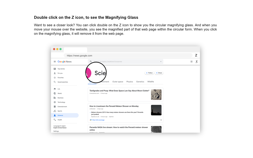Open the Perseids NASA live stream article
Image resolution: width=253 pixels, height=158 pixels.
point(119,129)
